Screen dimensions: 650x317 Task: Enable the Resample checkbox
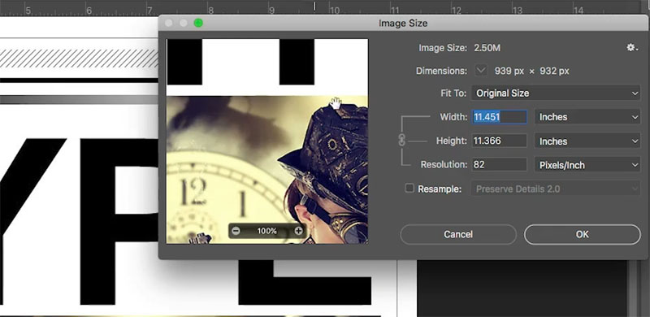pyautogui.click(x=409, y=189)
